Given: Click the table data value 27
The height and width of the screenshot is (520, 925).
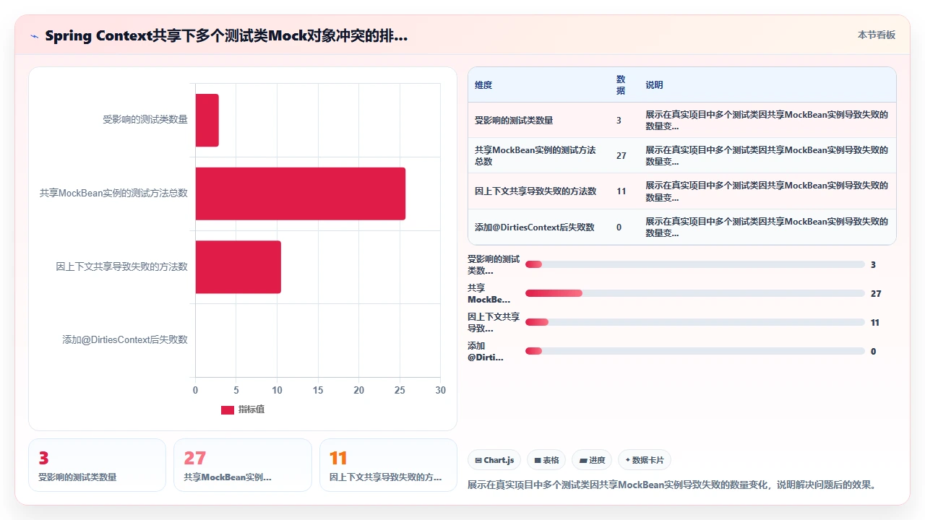Looking at the screenshot, I should pyautogui.click(x=621, y=156).
